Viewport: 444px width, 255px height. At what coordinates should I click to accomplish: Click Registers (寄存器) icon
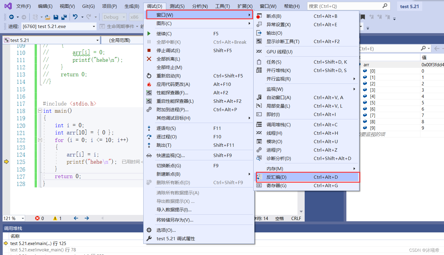click(x=259, y=185)
